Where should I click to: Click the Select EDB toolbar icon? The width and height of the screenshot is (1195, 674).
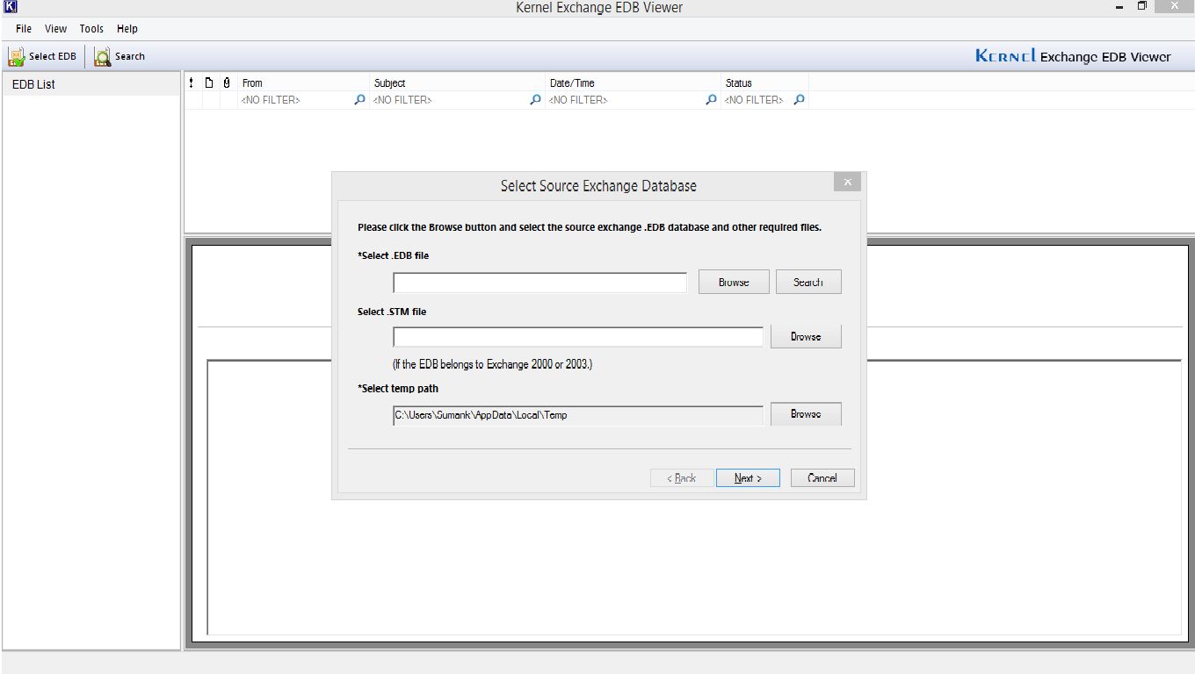(17, 56)
